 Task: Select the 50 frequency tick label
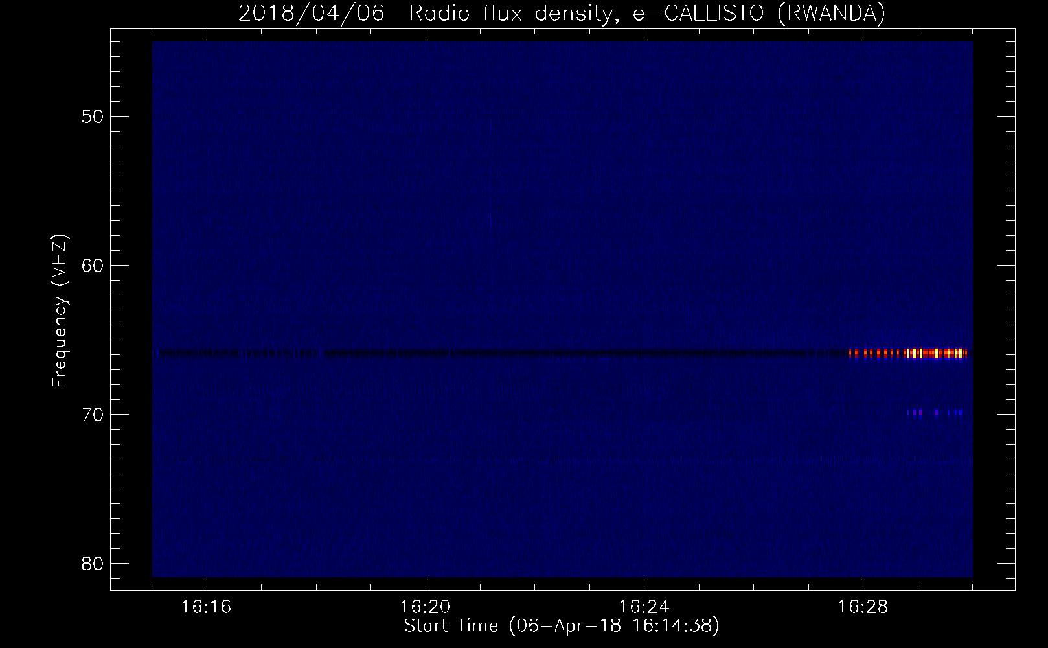[x=91, y=117]
